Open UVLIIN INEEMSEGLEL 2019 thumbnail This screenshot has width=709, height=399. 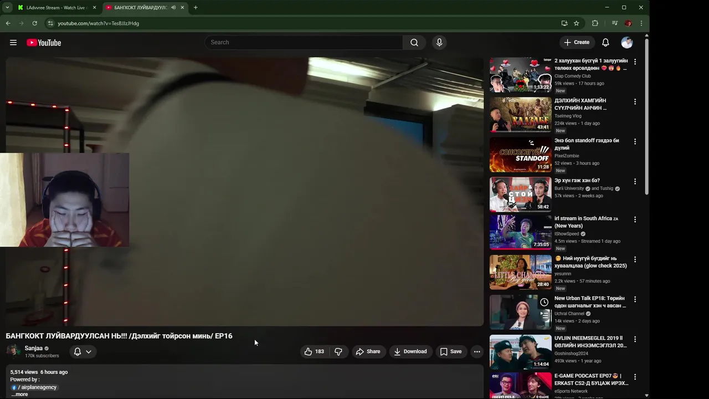point(521,352)
